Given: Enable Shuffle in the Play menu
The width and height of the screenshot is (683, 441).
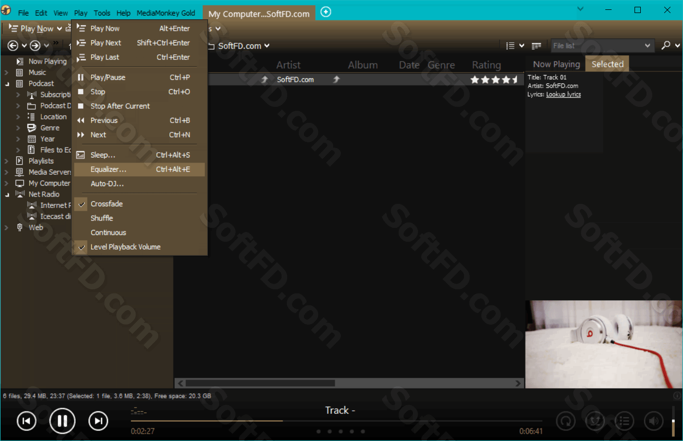Looking at the screenshot, I should click(x=139, y=218).
